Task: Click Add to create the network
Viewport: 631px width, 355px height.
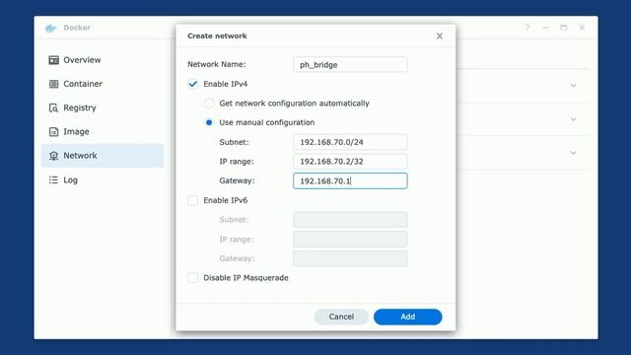Action: point(407,317)
